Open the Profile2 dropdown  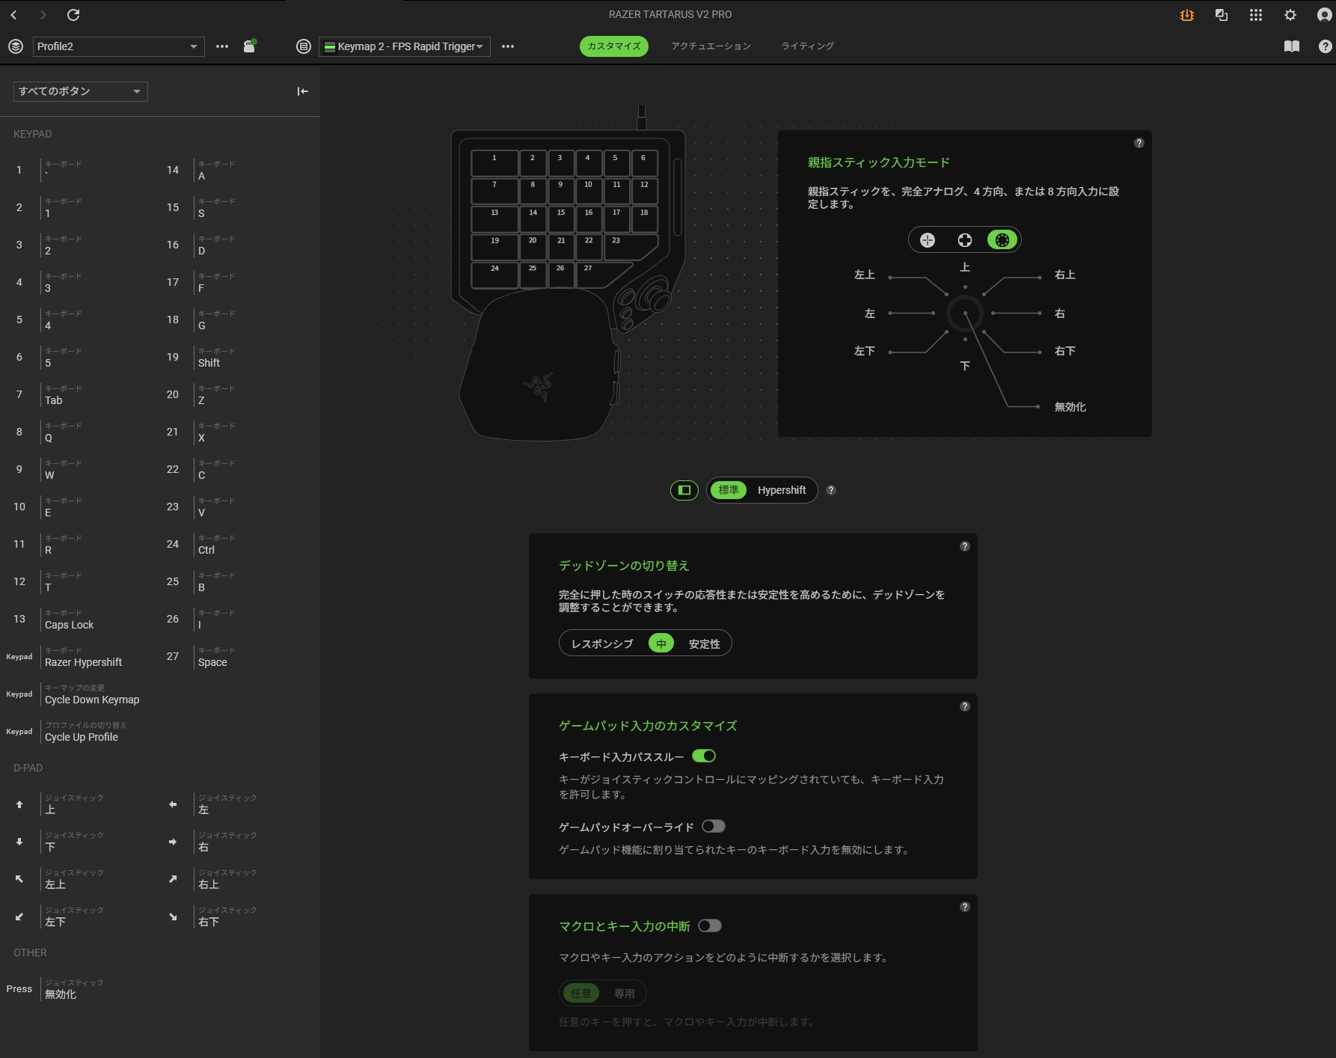tap(119, 46)
